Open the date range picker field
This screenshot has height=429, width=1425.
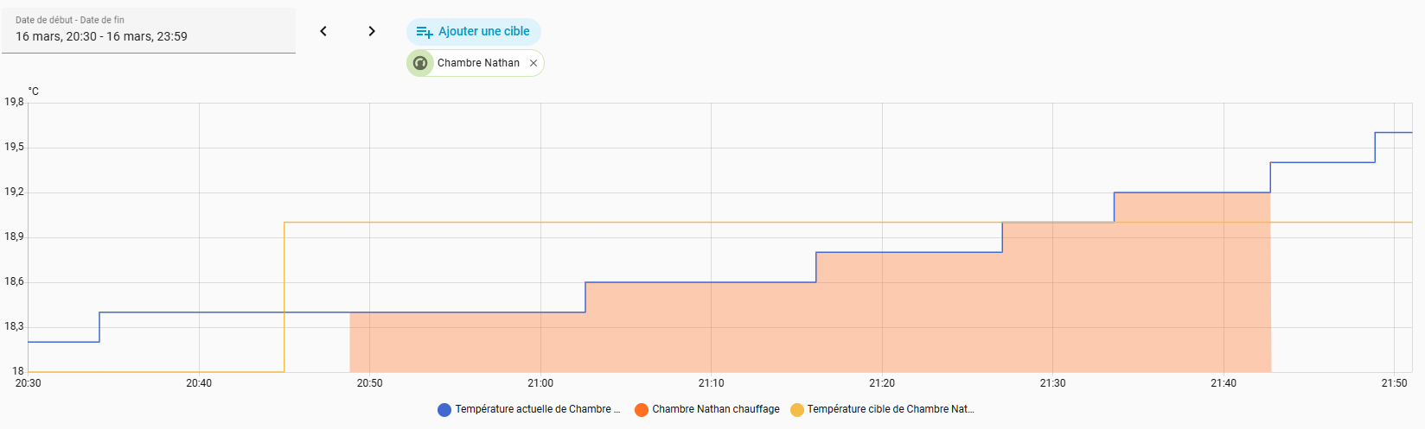(x=149, y=30)
